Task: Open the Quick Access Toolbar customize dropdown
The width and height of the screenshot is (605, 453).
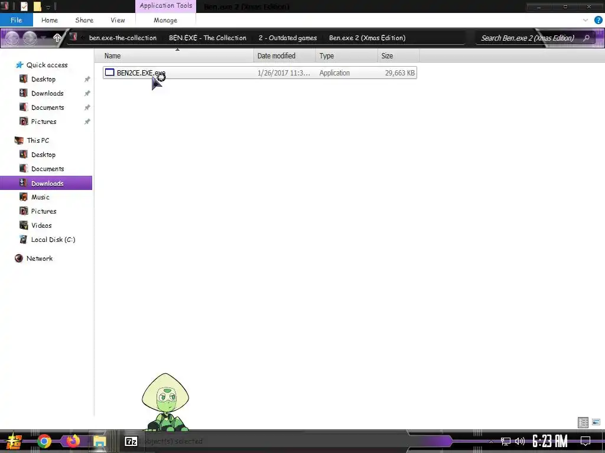Action: coord(48,7)
